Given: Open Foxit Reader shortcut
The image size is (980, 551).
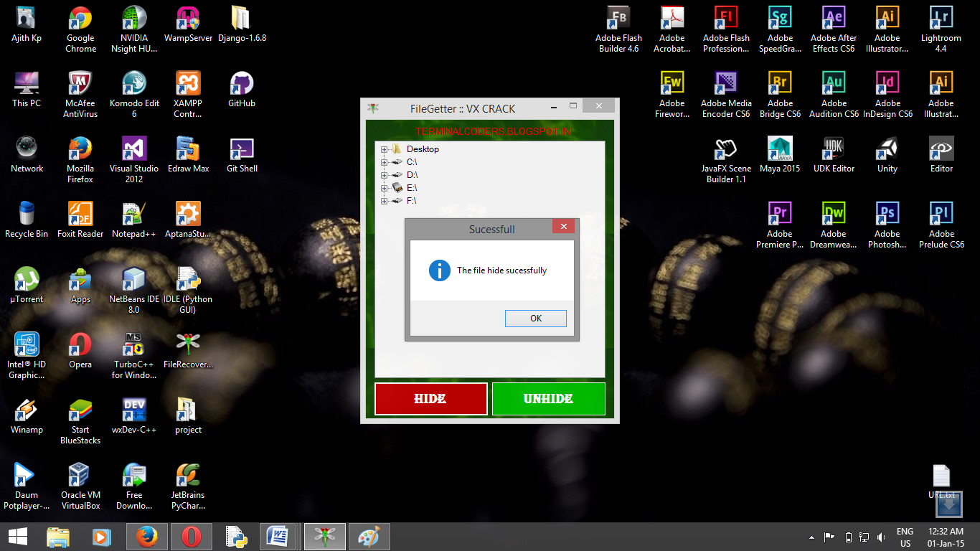Looking at the screenshot, I should (80, 220).
